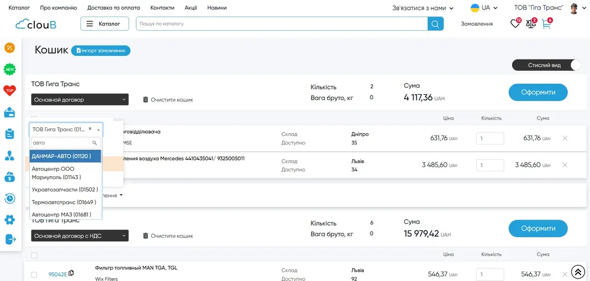The image size is (590, 281).
Task: Open the comparison scales icon in header
Action: (x=530, y=24)
